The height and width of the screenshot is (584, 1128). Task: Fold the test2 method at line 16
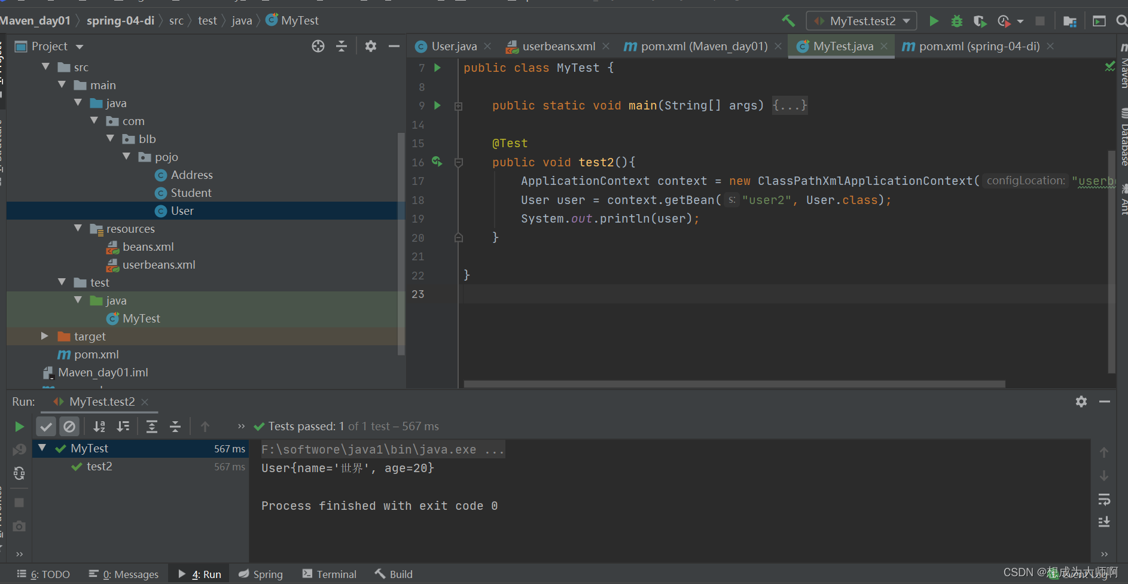click(459, 162)
